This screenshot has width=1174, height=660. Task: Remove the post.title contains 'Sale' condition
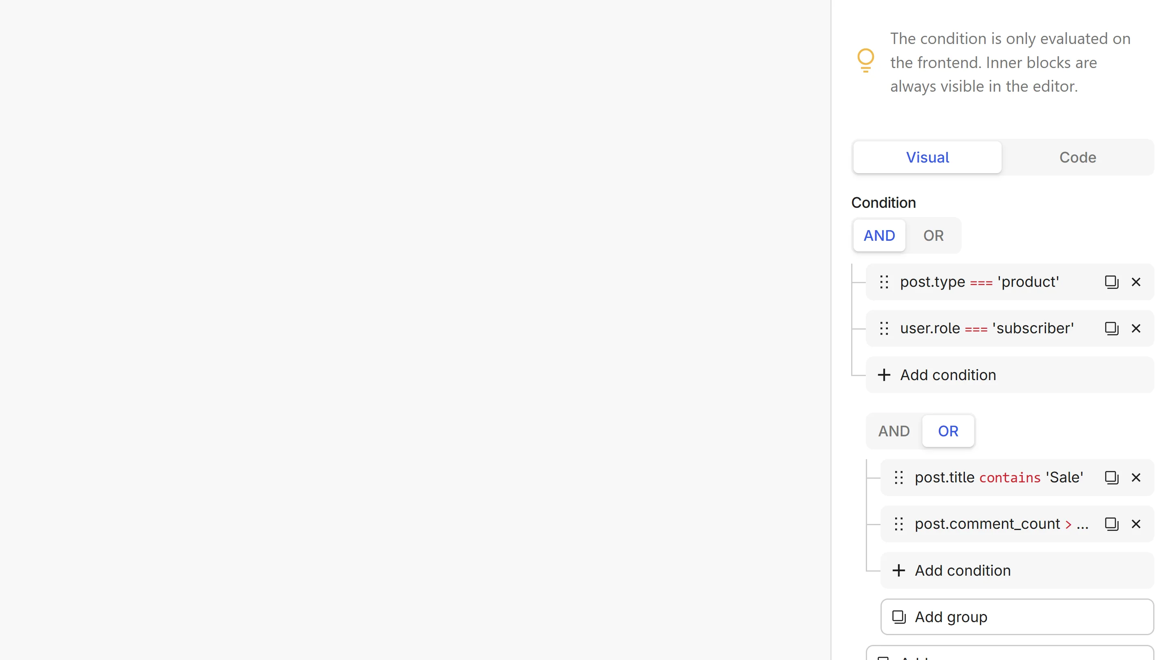[1136, 477]
